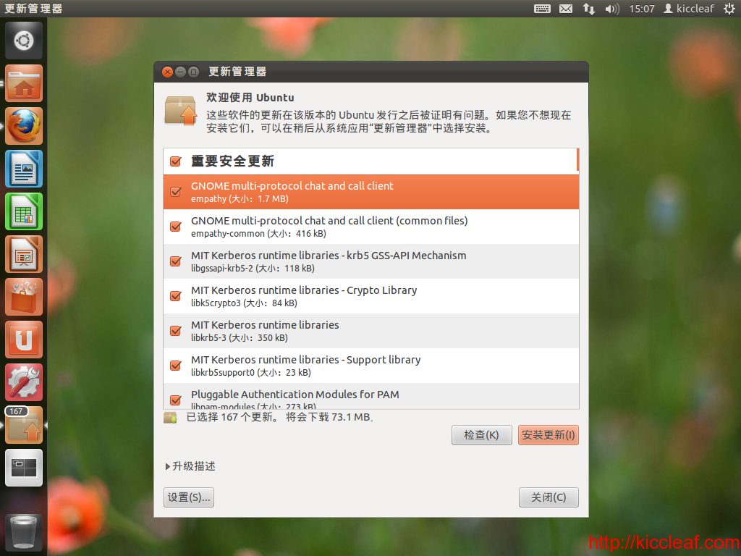Open the Workspace Switcher

pos(24,468)
